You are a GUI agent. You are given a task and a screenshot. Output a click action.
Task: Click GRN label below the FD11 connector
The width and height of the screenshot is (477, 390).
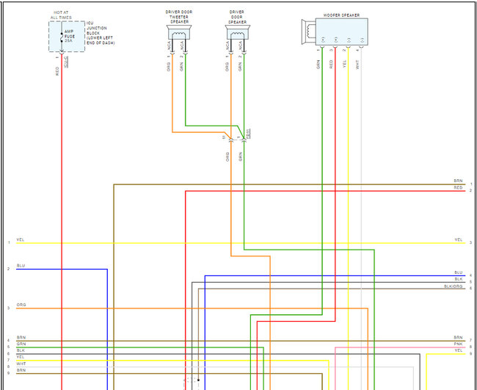[240, 156]
